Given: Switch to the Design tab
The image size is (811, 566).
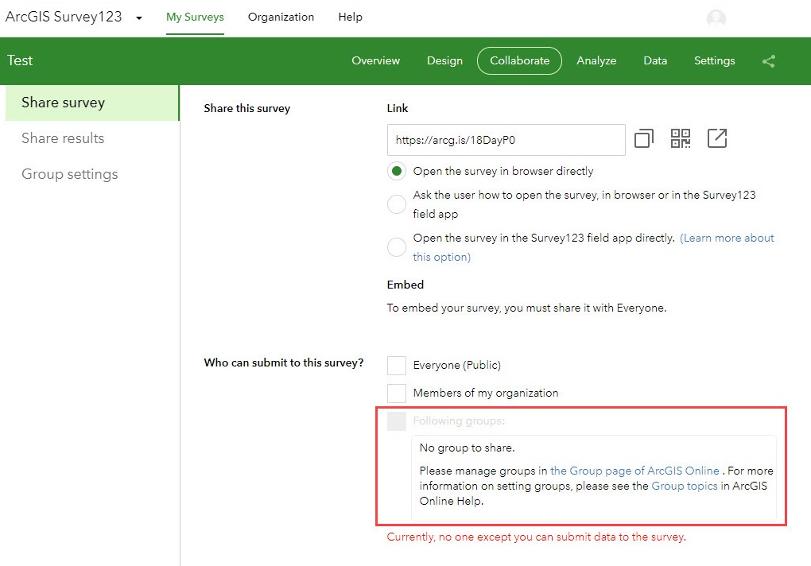Looking at the screenshot, I should pos(444,60).
